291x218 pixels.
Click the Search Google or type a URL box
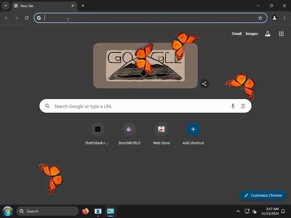click(x=145, y=106)
